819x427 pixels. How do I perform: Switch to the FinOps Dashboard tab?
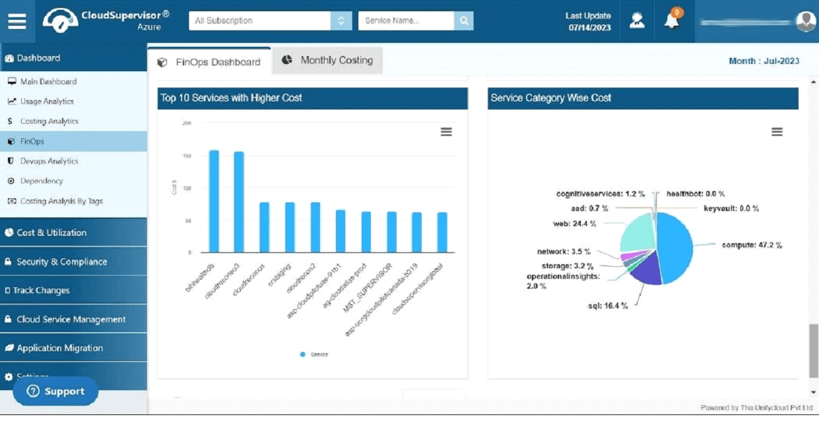coord(209,61)
